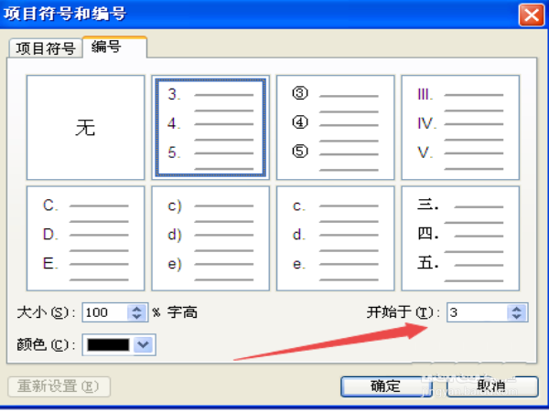This screenshot has height=411, width=549.
Task: Choose the uppercase C. D. E. style
Action: pos(85,238)
